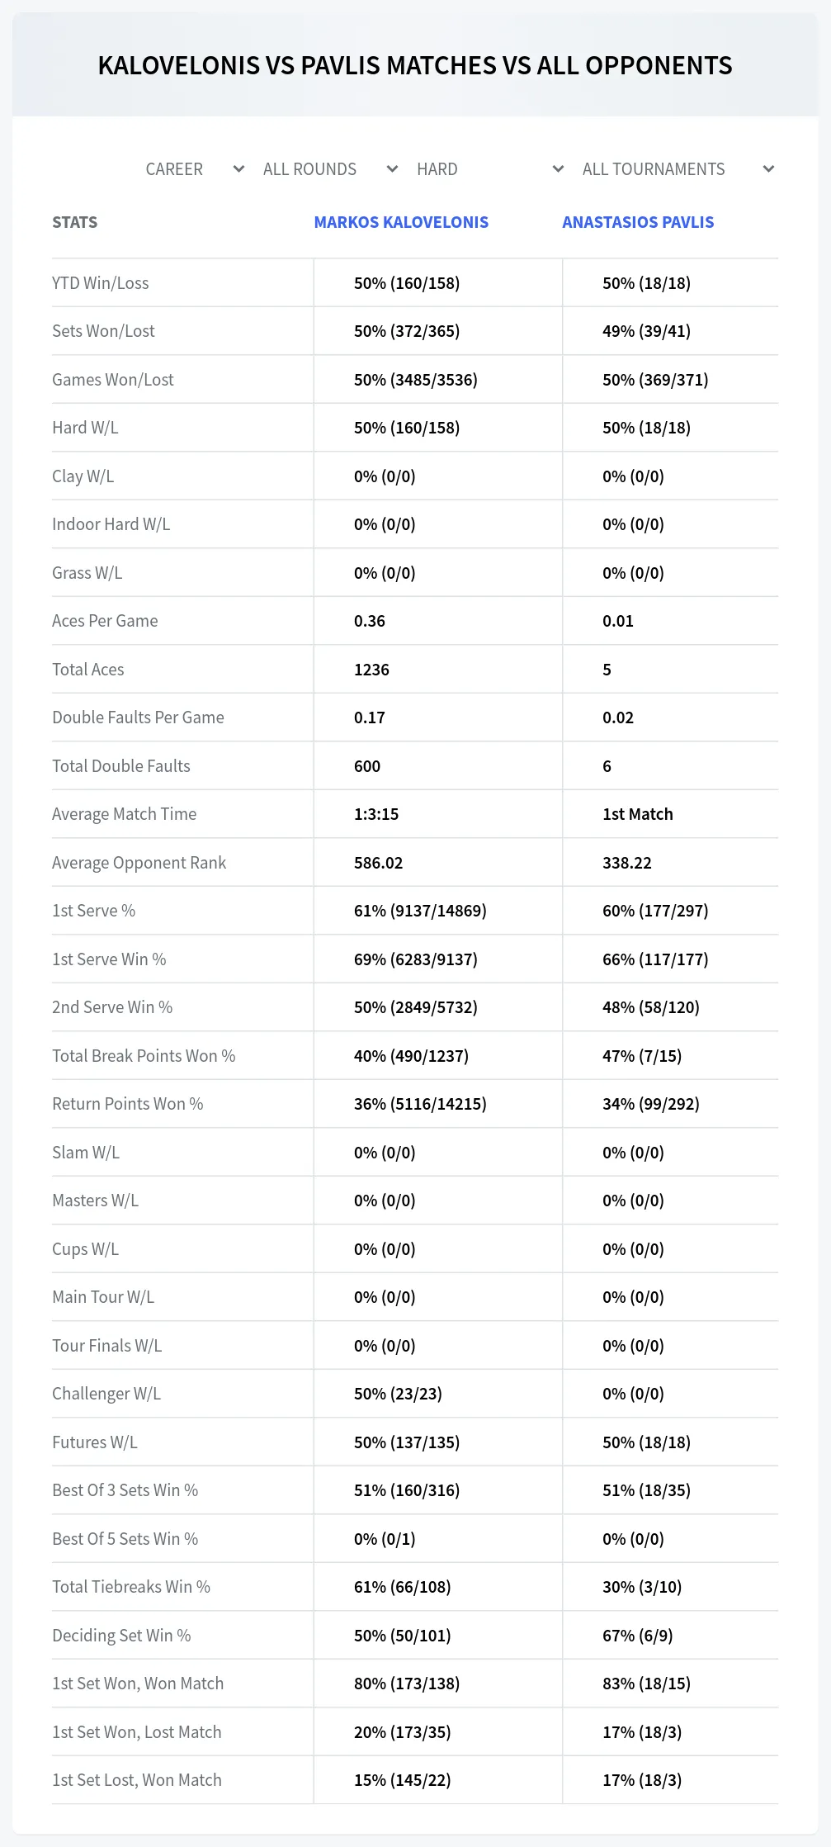Open Anastasios Pavlis player link
This screenshot has width=831, height=1847.
point(638,222)
